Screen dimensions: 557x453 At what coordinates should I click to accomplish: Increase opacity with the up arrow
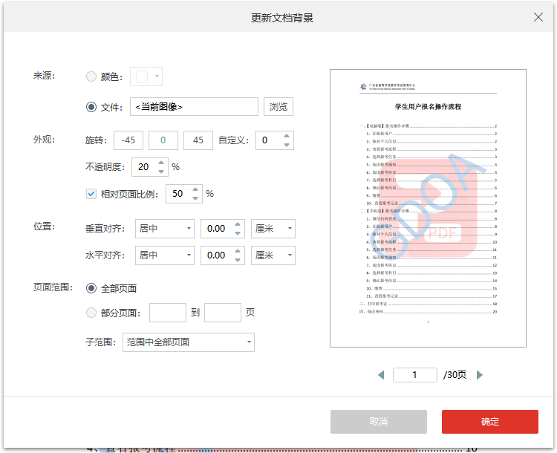[161, 163]
